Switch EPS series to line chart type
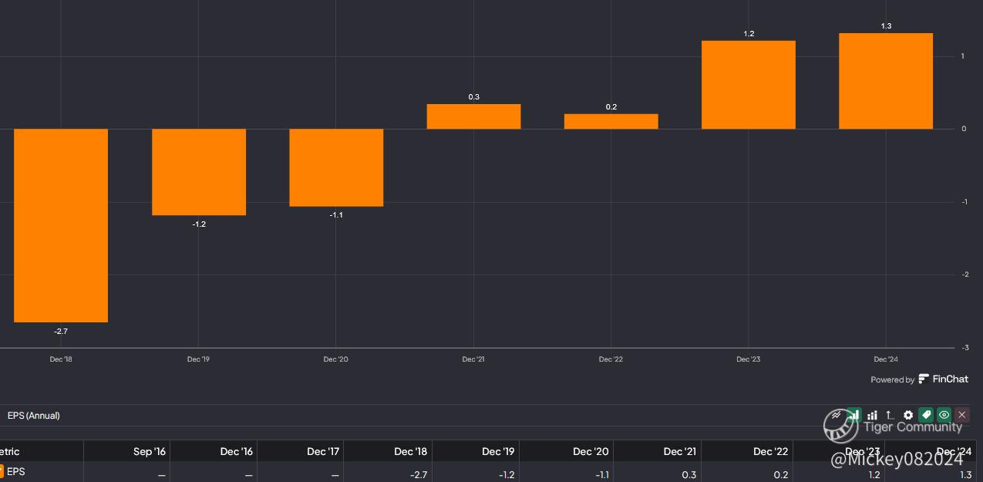Viewport: 983px width, 482px height. (836, 415)
